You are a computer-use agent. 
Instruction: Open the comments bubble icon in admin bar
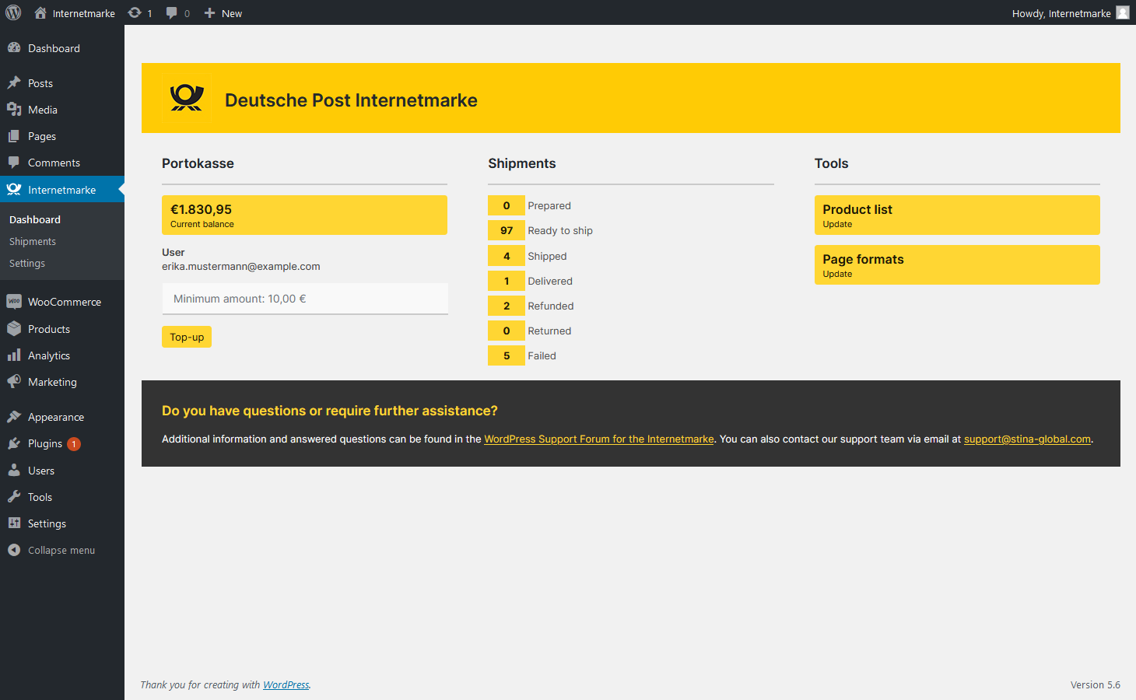(172, 12)
